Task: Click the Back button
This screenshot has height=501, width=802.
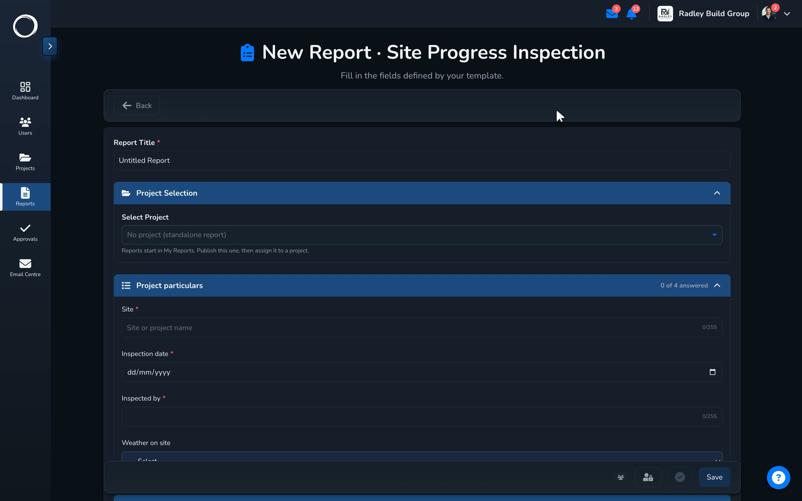Action: (137, 105)
